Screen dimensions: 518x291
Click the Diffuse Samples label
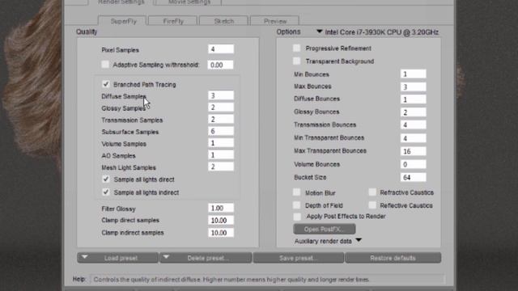point(124,96)
